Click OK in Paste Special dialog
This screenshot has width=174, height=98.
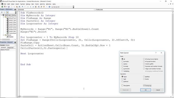coord(146,90)
